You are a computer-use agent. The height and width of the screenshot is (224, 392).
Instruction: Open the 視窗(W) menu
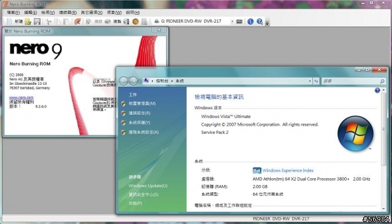(115, 12)
